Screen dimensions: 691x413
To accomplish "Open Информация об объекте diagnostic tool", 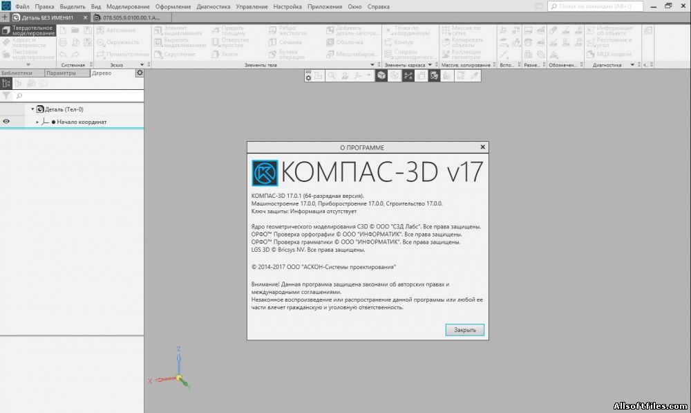I will pos(609,30).
